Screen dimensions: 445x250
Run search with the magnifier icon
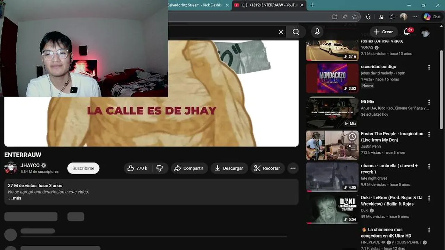click(296, 32)
